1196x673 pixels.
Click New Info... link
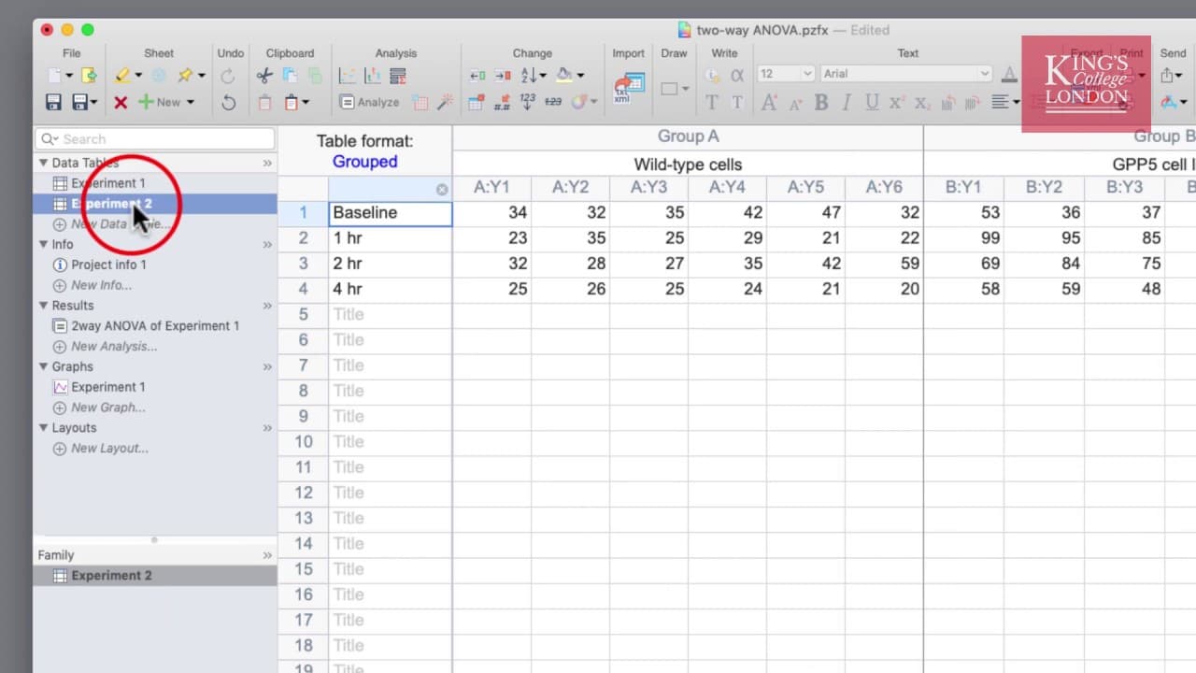pos(101,285)
